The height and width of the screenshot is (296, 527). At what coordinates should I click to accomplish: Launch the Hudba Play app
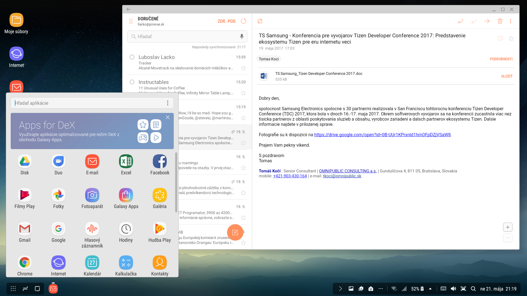click(160, 232)
